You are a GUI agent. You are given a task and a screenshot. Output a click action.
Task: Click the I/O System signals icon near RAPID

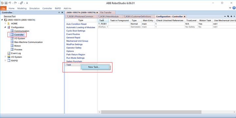pos(9,57)
